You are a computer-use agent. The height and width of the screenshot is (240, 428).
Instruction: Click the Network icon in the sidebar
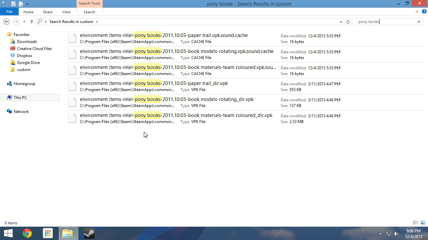coord(9,112)
